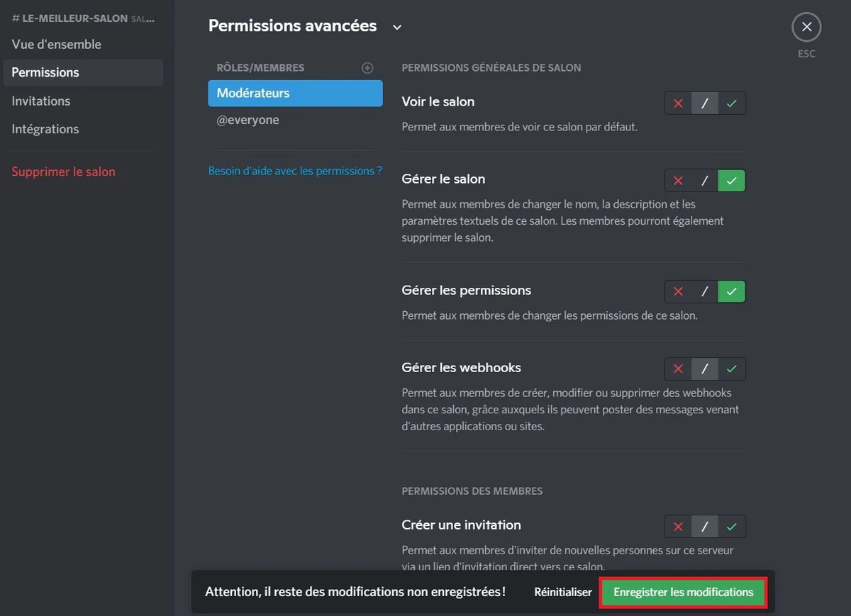Expand the 'Permissions avancées' chevron

pos(397,27)
